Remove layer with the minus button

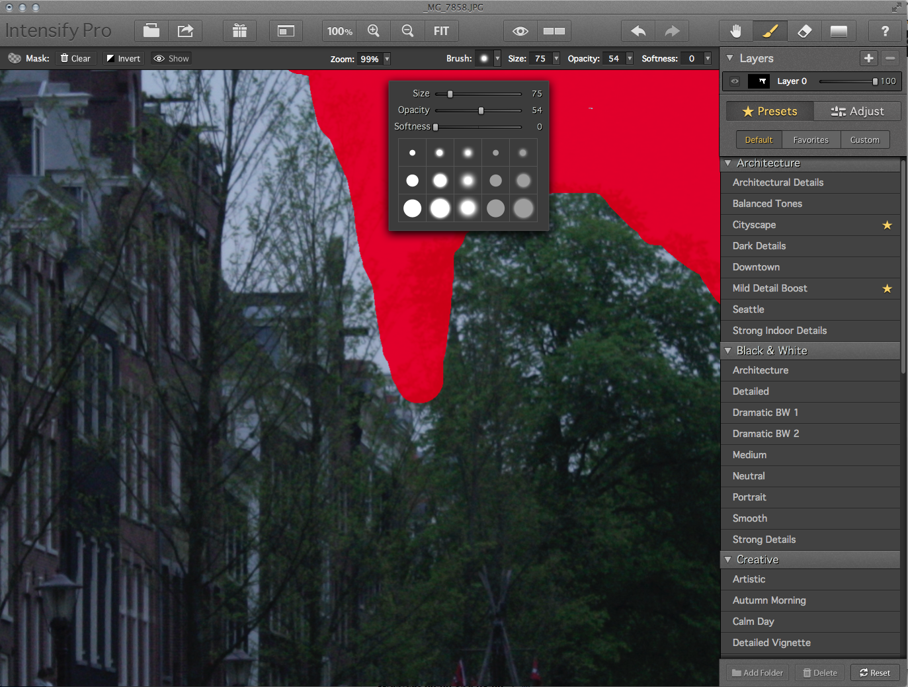point(890,58)
